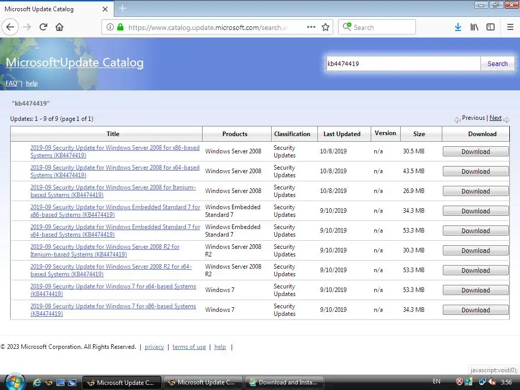Download the 26.9 MB Itanium update

point(475,191)
